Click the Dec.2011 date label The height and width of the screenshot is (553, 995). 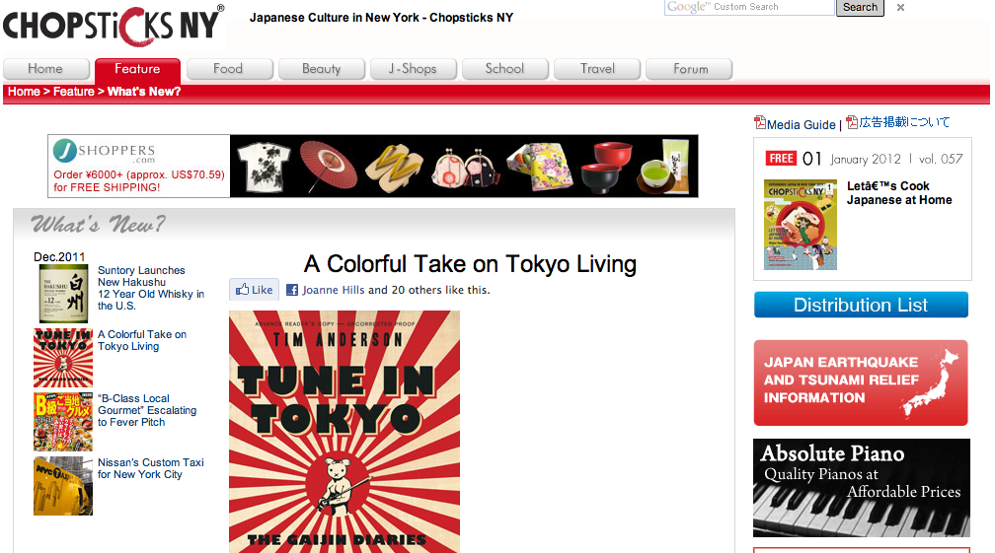(59, 256)
